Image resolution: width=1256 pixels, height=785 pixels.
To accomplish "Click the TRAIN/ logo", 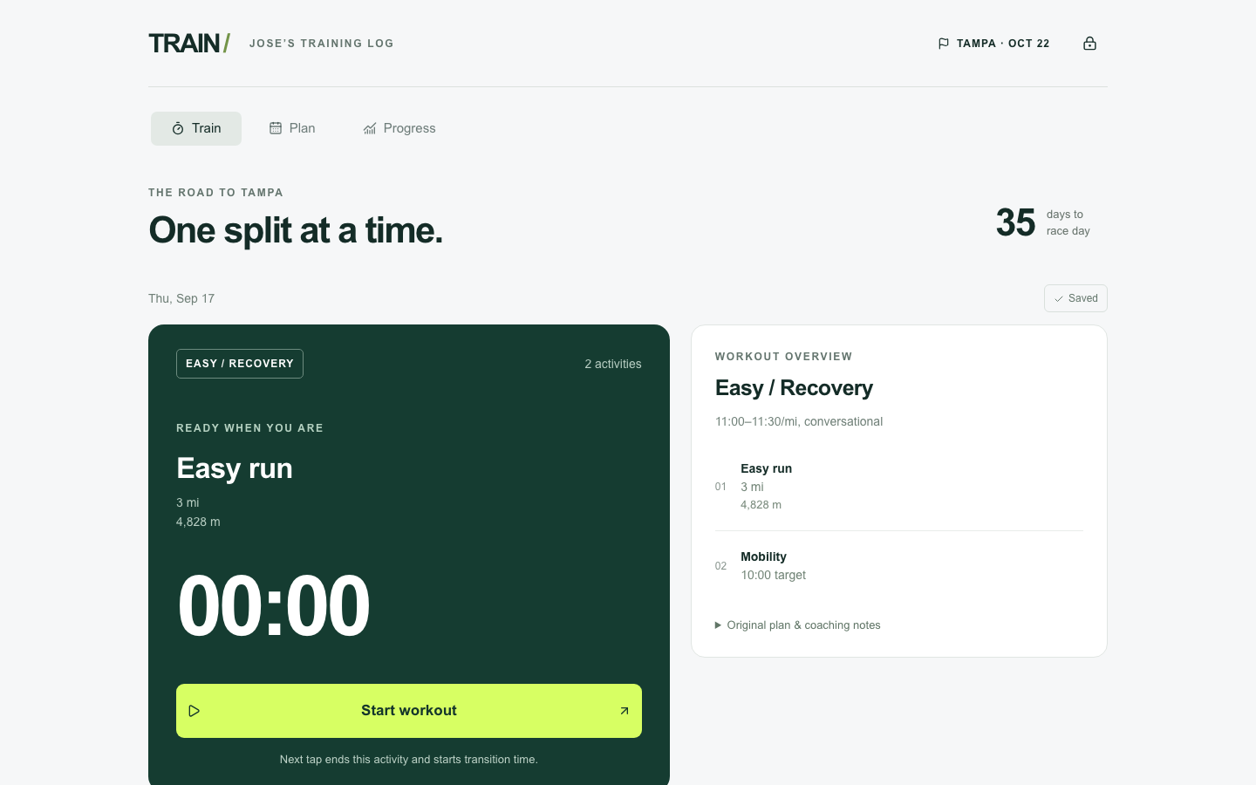I will pyautogui.click(x=189, y=44).
